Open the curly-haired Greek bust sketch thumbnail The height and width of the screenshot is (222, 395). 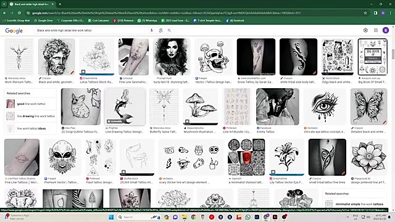56,57
